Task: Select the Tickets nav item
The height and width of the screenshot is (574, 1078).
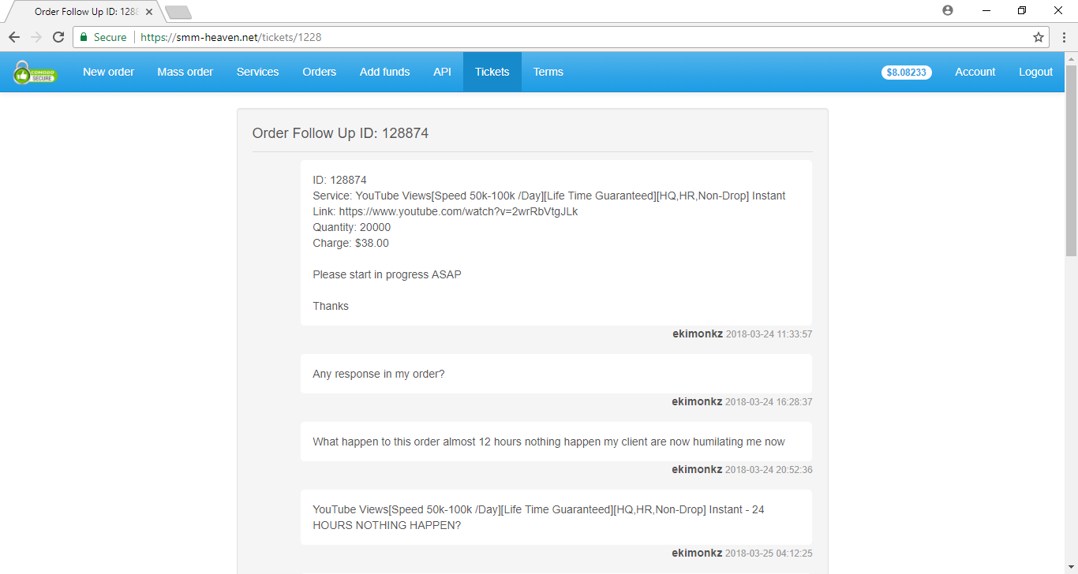Action: point(492,72)
